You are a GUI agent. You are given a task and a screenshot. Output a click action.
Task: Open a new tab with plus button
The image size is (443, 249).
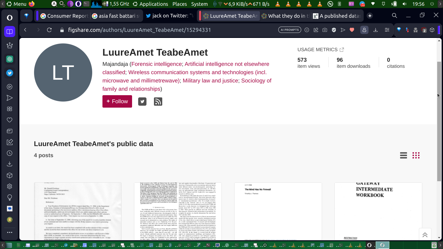[x=370, y=16]
